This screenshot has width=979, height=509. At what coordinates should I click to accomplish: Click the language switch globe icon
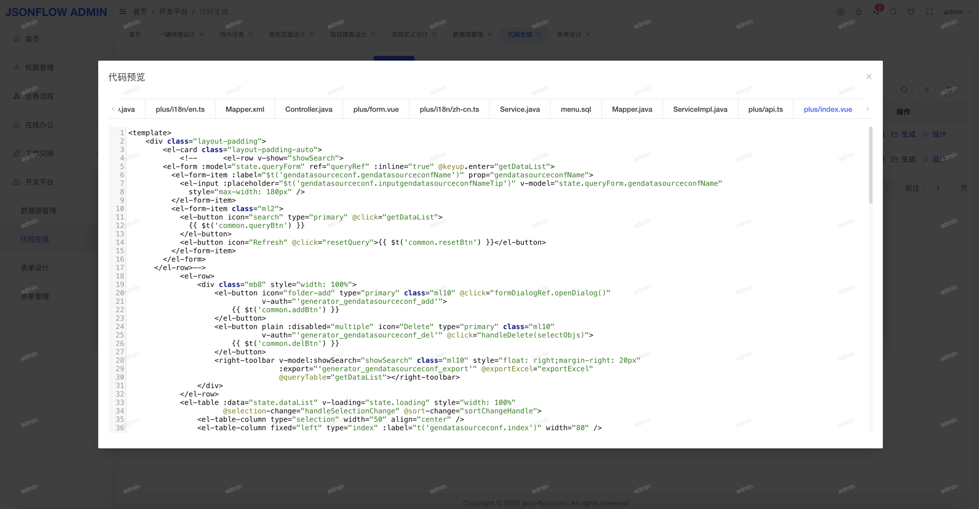tap(841, 12)
